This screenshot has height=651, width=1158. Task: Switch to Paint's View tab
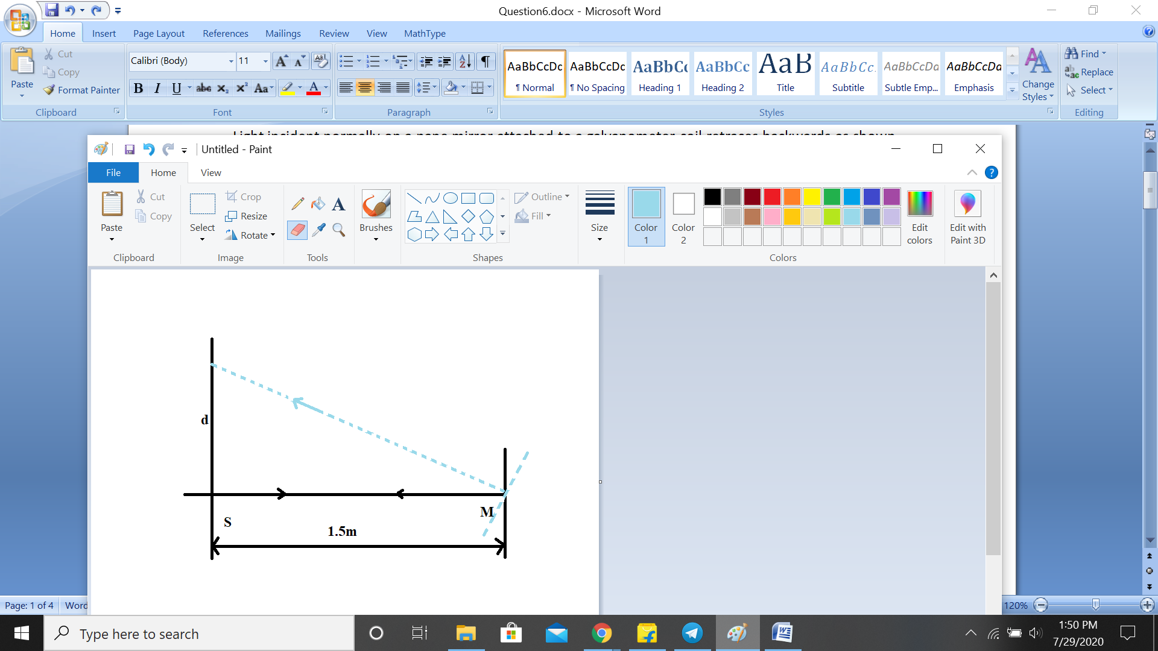pyautogui.click(x=210, y=172)
